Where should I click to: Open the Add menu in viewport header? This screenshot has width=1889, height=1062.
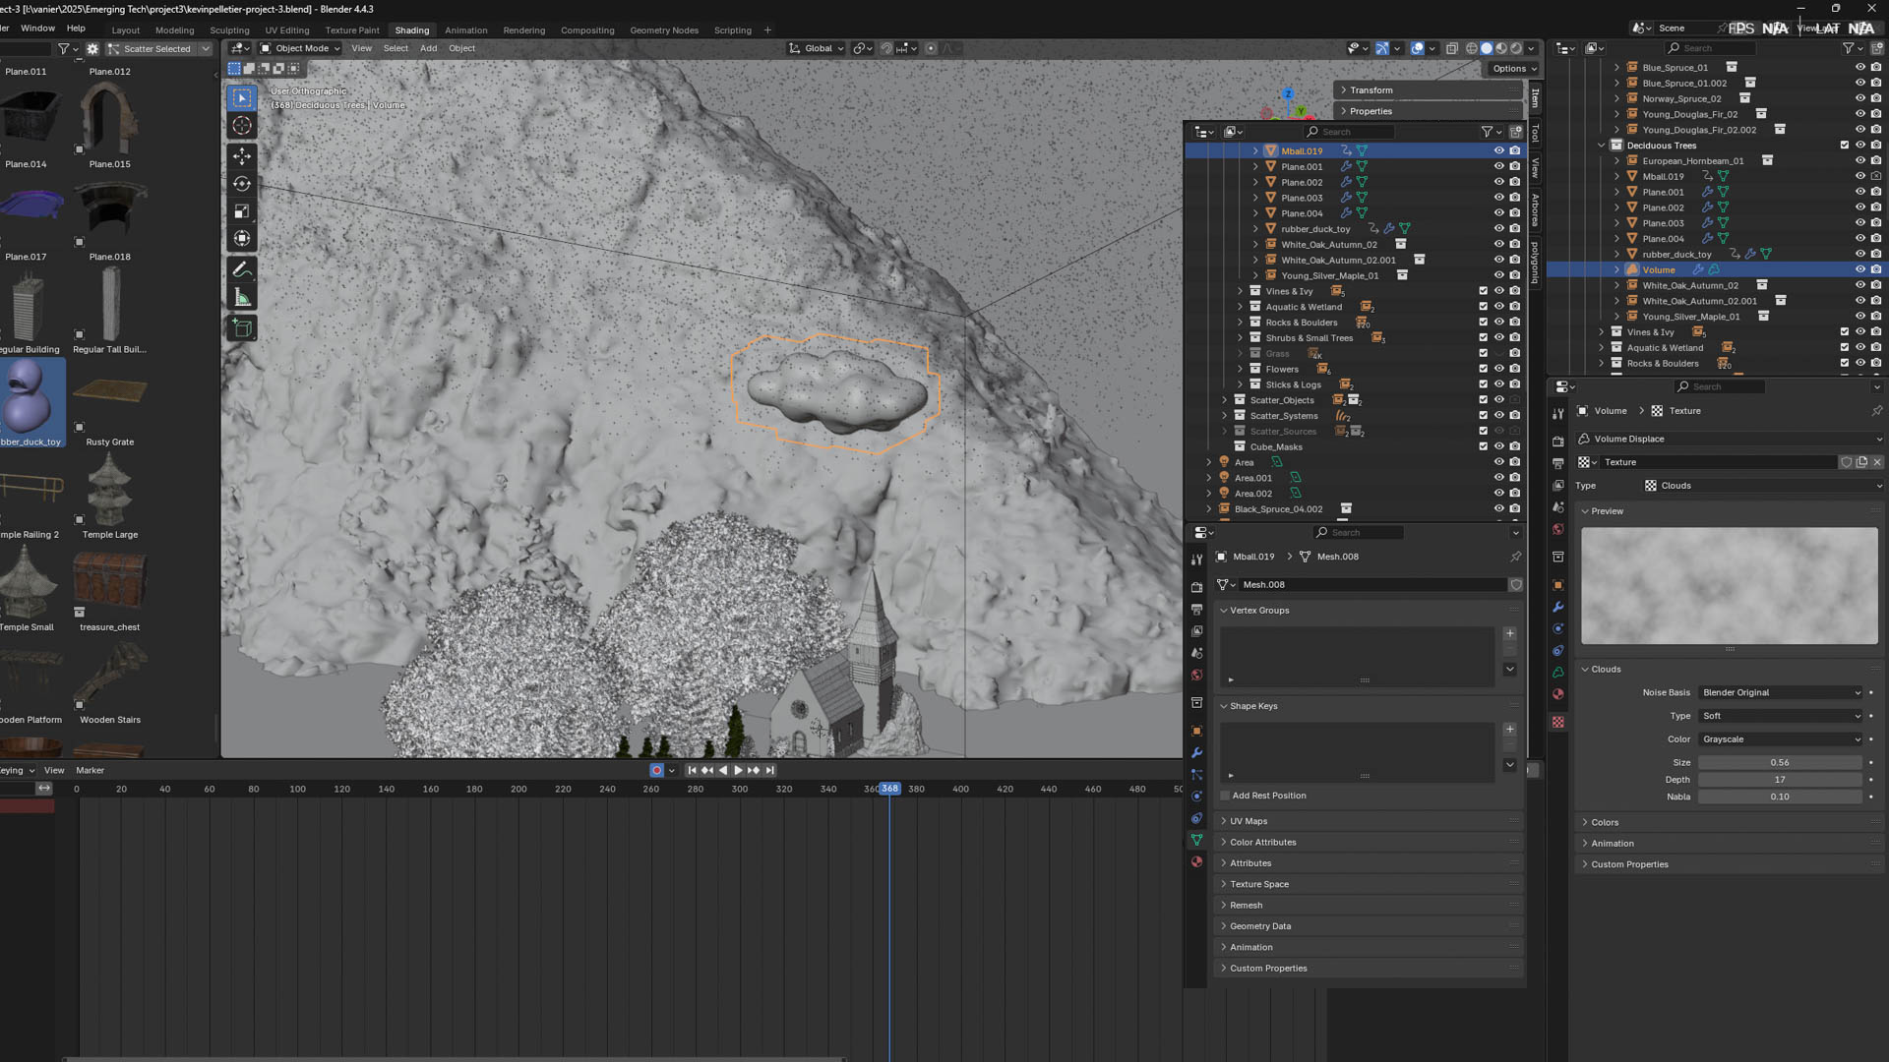(428, 48)
